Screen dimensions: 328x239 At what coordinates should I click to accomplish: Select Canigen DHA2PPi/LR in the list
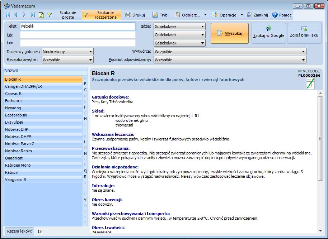click(43, 86)
